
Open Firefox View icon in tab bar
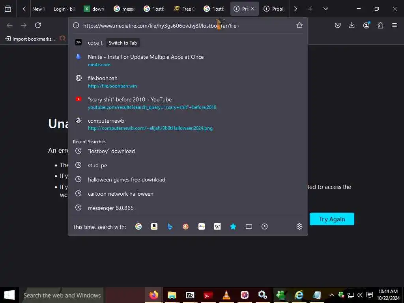(x=8, y=9)
